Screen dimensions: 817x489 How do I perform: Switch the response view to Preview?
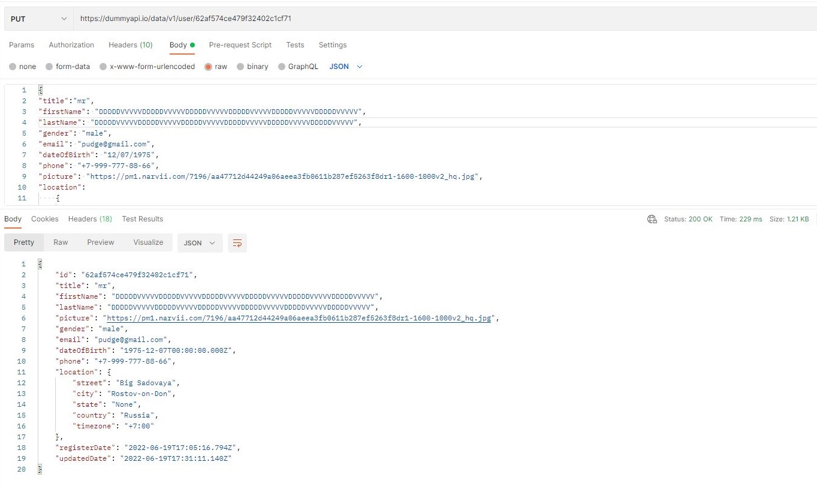[x=100, y=242]
